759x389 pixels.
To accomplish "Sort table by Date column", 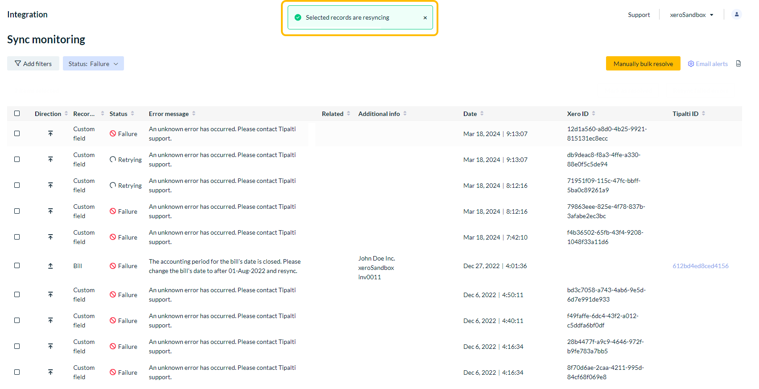I will 482,114.
